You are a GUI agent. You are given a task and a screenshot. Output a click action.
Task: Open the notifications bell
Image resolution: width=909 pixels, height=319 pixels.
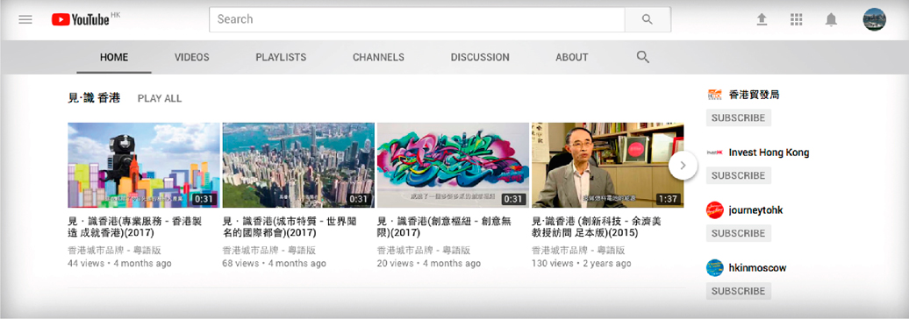click(x=831, y=19)
